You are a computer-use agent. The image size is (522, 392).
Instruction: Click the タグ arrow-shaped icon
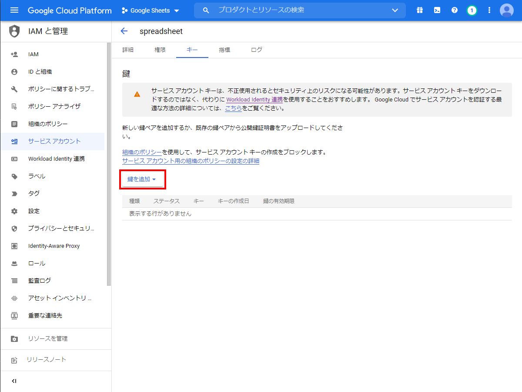coord(14,194)
